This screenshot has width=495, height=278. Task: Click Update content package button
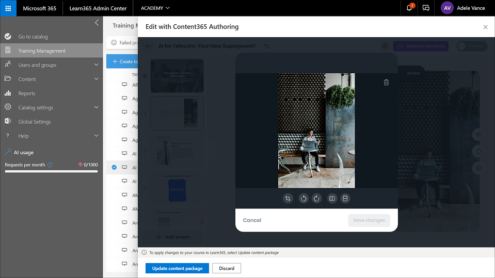pyautogui.click(x=177, y=268)
